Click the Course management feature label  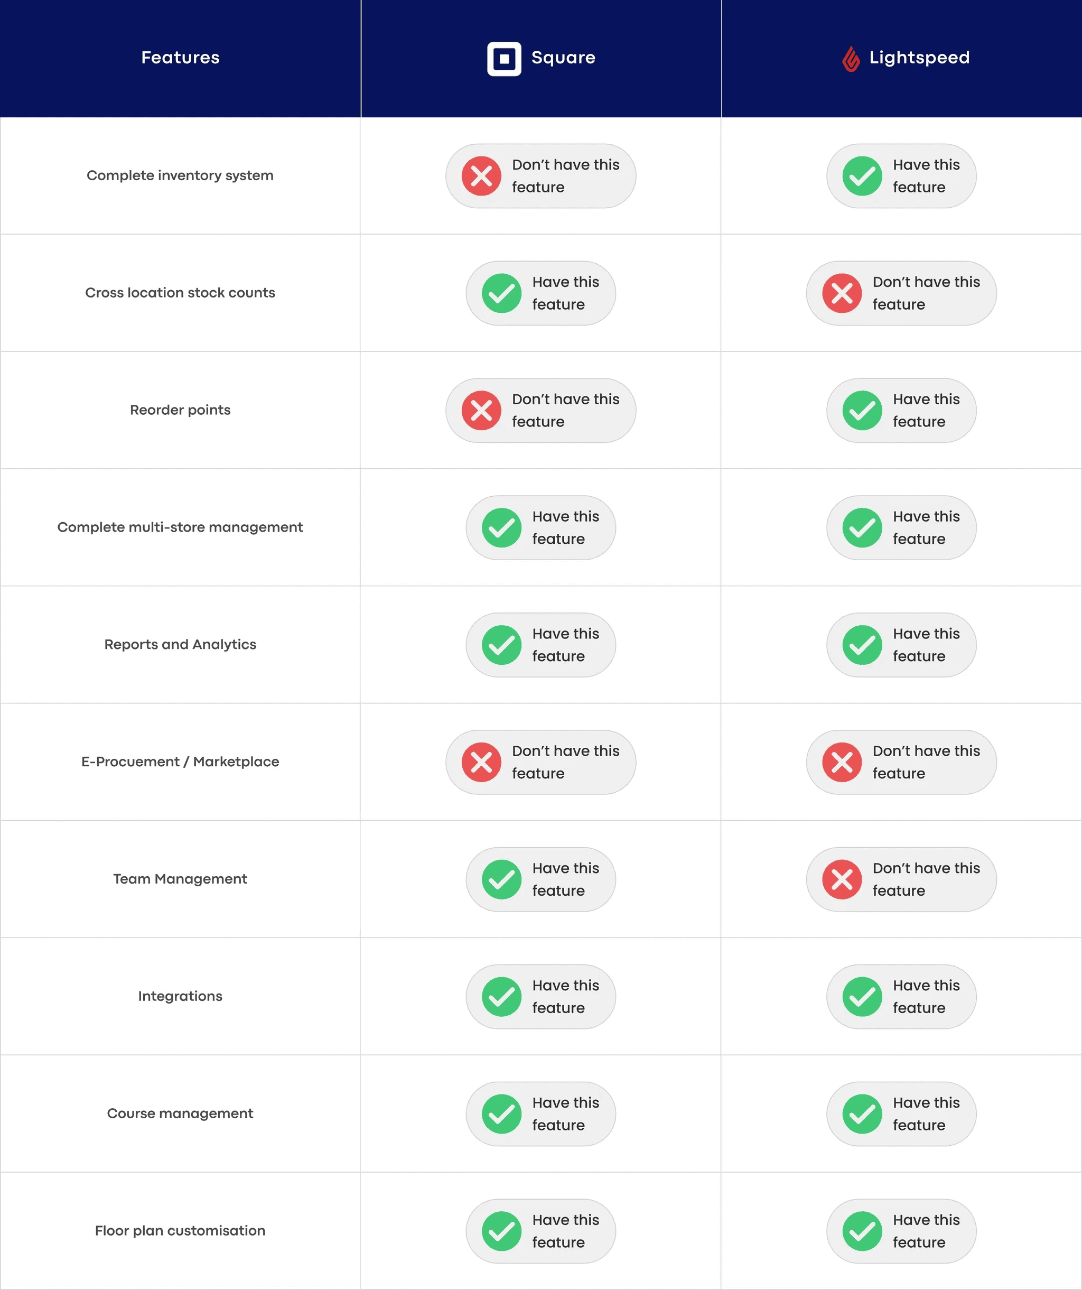tap(180, 1113)
